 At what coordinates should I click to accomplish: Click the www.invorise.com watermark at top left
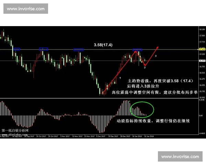tap(26, 9)
